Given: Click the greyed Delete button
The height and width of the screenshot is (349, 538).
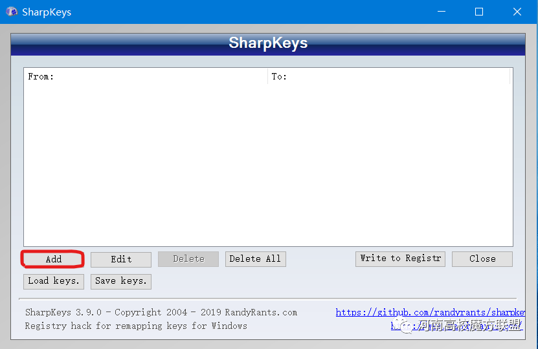Looking at the screenshot, I should tap(188, 259).
